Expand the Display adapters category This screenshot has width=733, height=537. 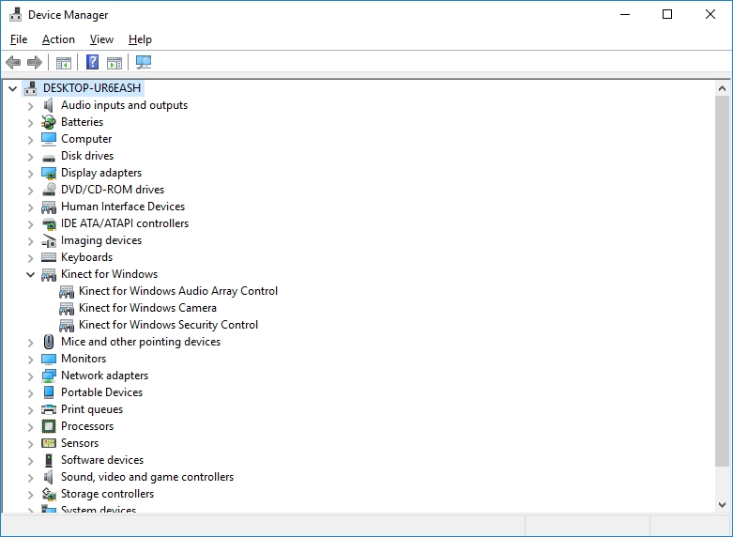click(30, 173)
